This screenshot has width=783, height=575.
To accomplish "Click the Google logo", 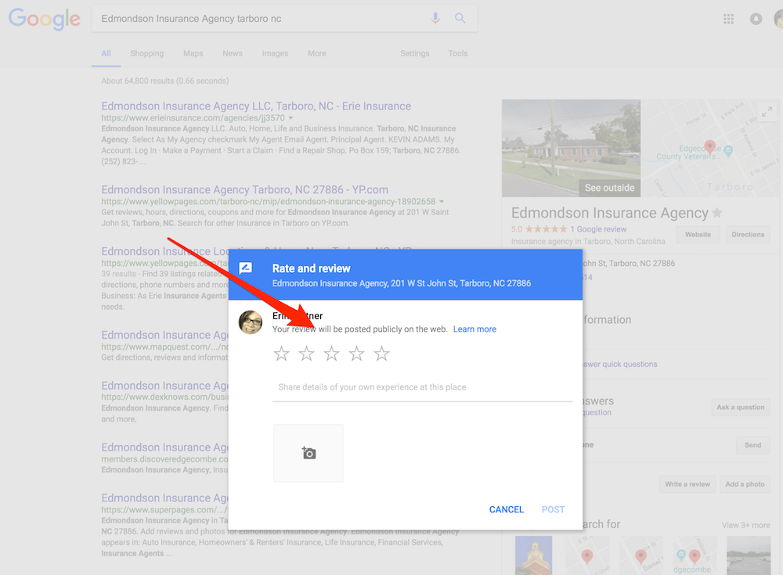I will click(x=45, y=19).
